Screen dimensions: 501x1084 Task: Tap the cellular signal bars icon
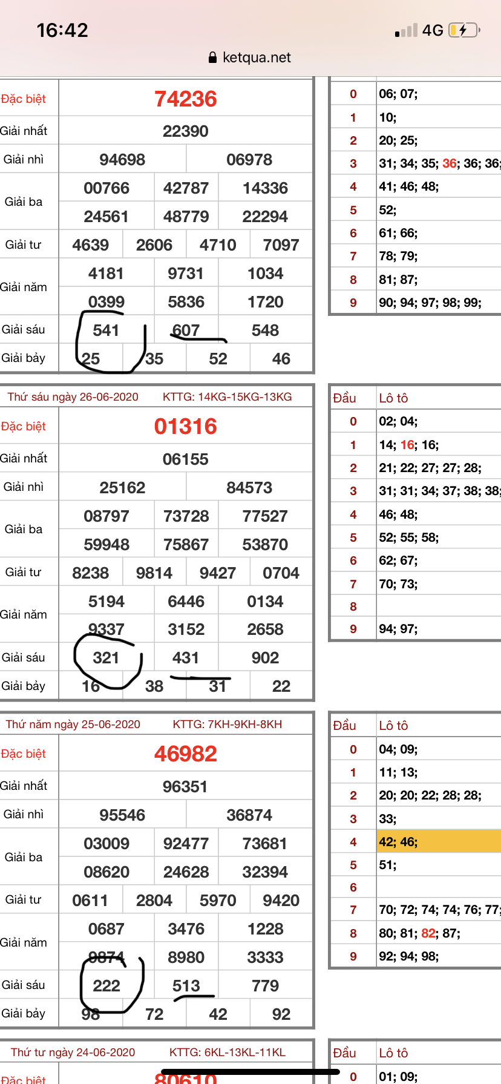point(406,30)
